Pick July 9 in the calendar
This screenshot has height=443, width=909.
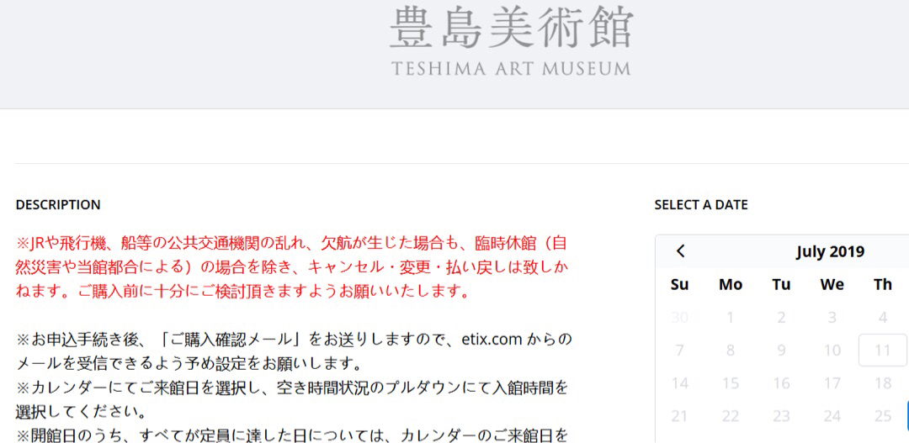[x=781, y=350]
